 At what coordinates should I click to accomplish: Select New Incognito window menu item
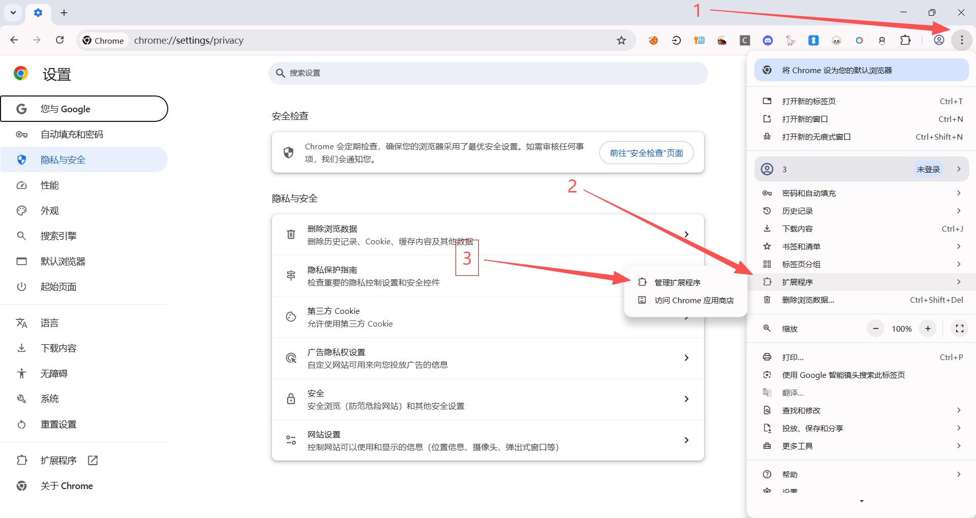click(862, 137)
